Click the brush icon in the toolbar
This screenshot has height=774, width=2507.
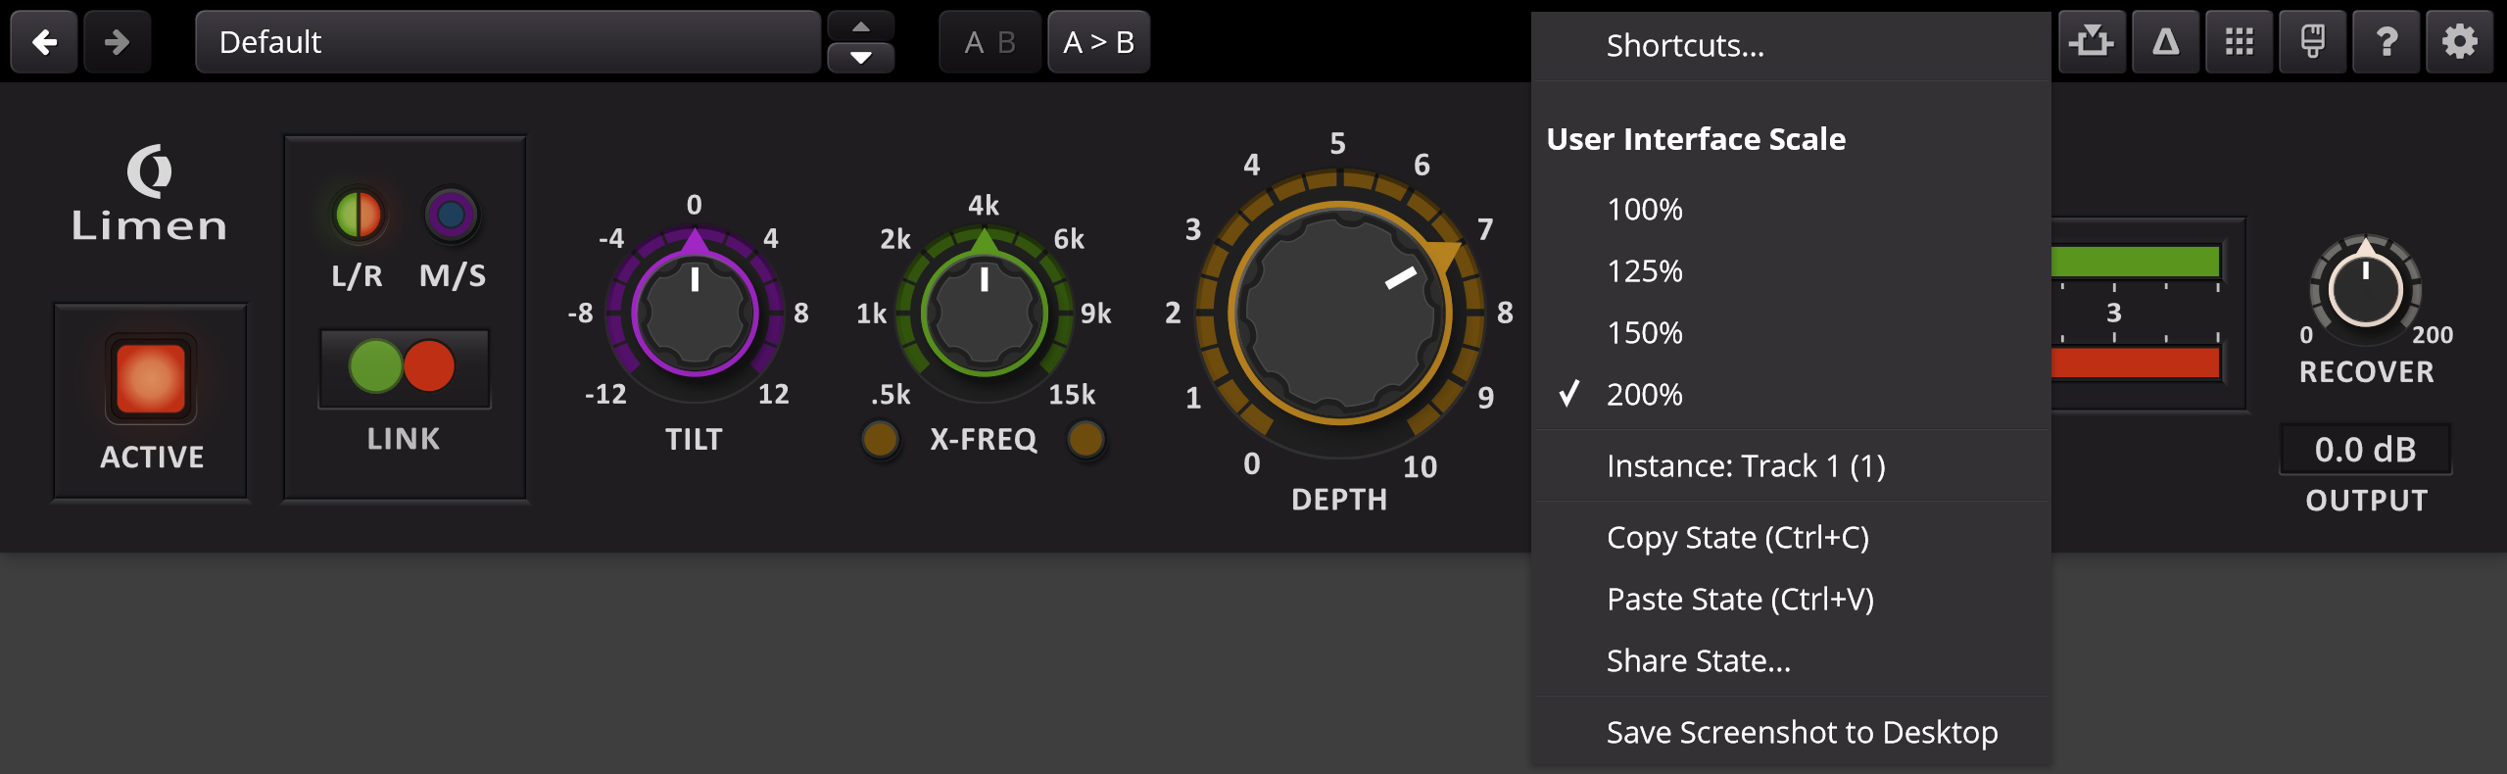pos(2312,42)
